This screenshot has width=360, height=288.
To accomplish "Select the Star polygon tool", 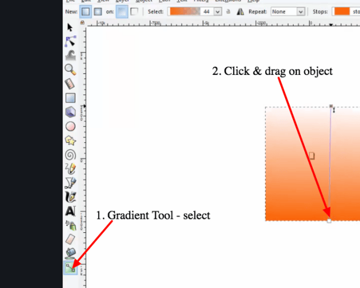I will (70, 141).
